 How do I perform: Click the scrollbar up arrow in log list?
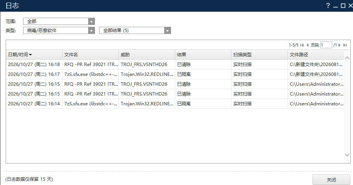[x=347, y=58]
